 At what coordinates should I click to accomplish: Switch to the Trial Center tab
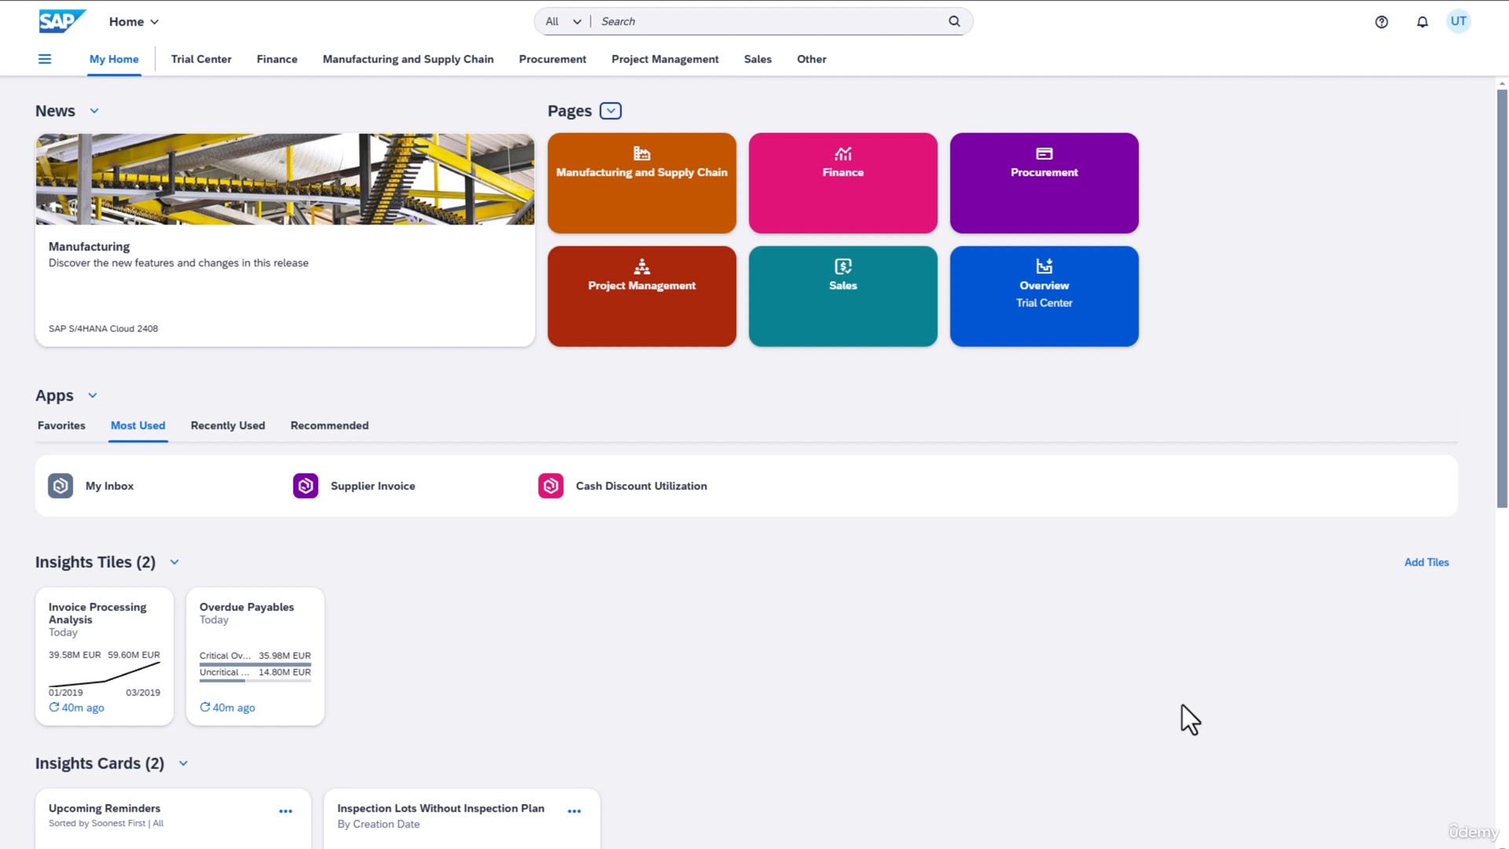201,59
